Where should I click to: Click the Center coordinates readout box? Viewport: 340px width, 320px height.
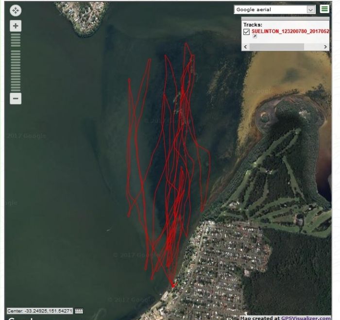click(40, 311)
